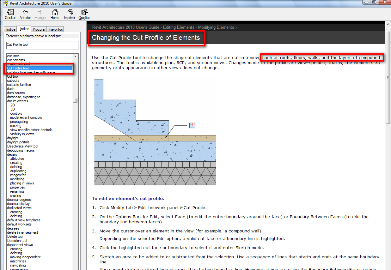Select the active Índice index tab

tap(25, 29)
